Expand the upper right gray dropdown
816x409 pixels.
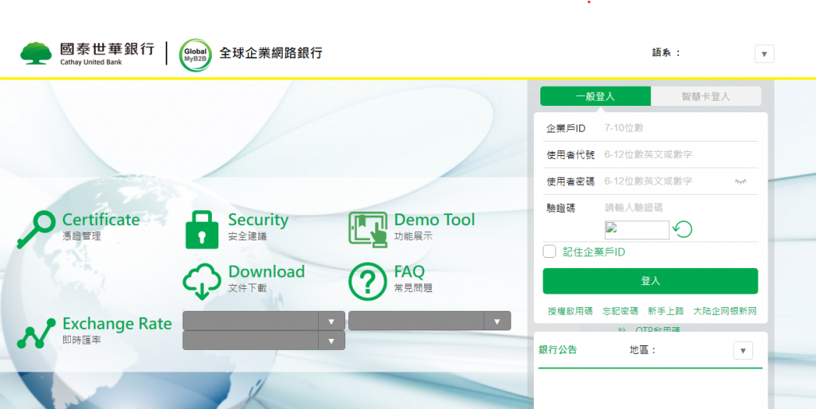tap(430, 321)
